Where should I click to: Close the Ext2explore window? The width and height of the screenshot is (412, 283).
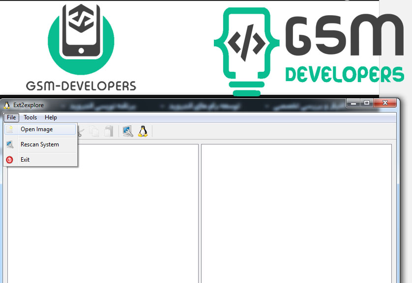pyautogui.click(x=385, y=103)
